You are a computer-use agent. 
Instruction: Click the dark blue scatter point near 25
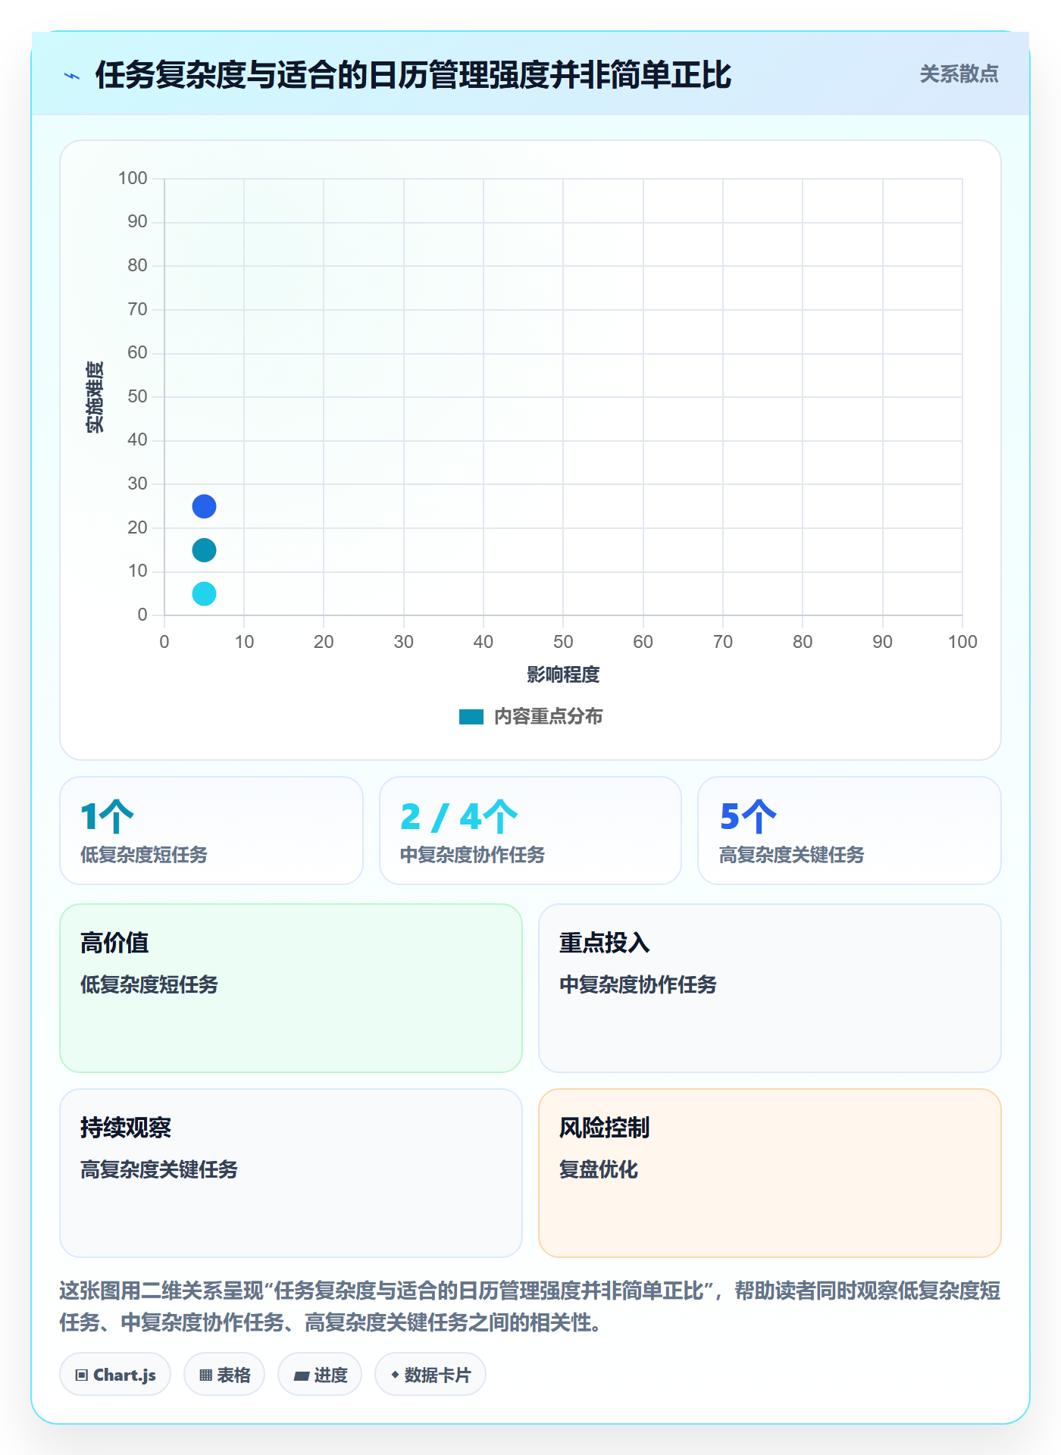pos(204,506)
